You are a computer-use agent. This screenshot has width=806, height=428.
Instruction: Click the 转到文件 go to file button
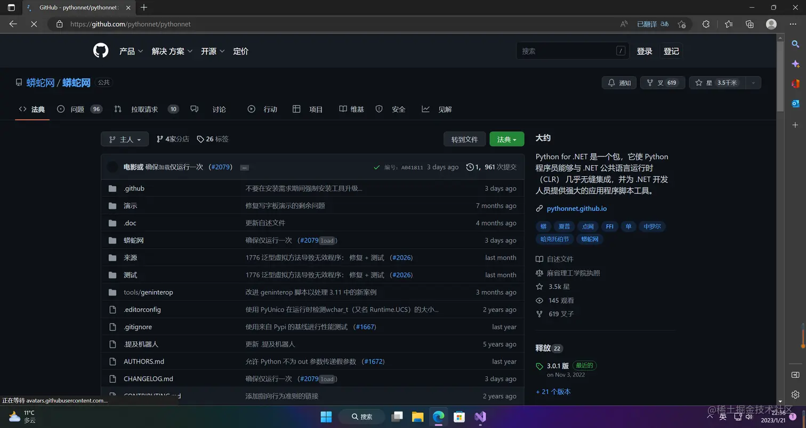pyautogui.click(x=464, y=139)
